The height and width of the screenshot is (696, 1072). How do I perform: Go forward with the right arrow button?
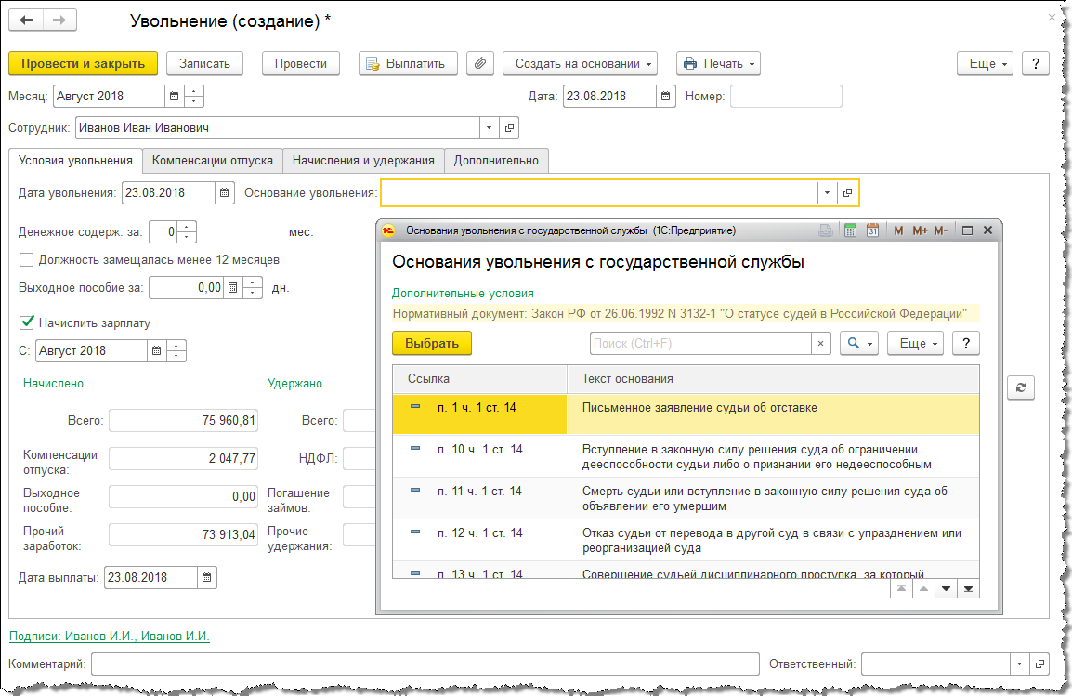pos(59,20)
